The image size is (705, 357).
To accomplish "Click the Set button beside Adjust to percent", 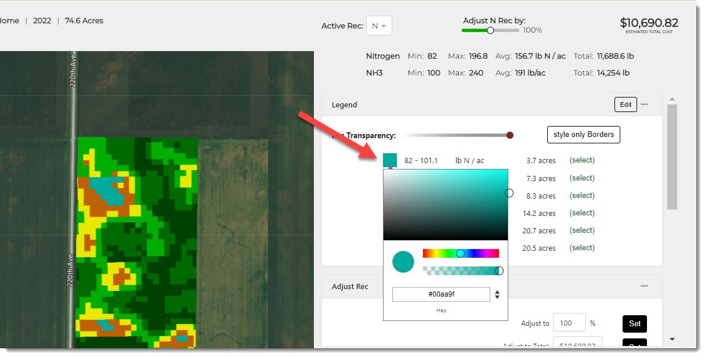I will coord(634,323).
